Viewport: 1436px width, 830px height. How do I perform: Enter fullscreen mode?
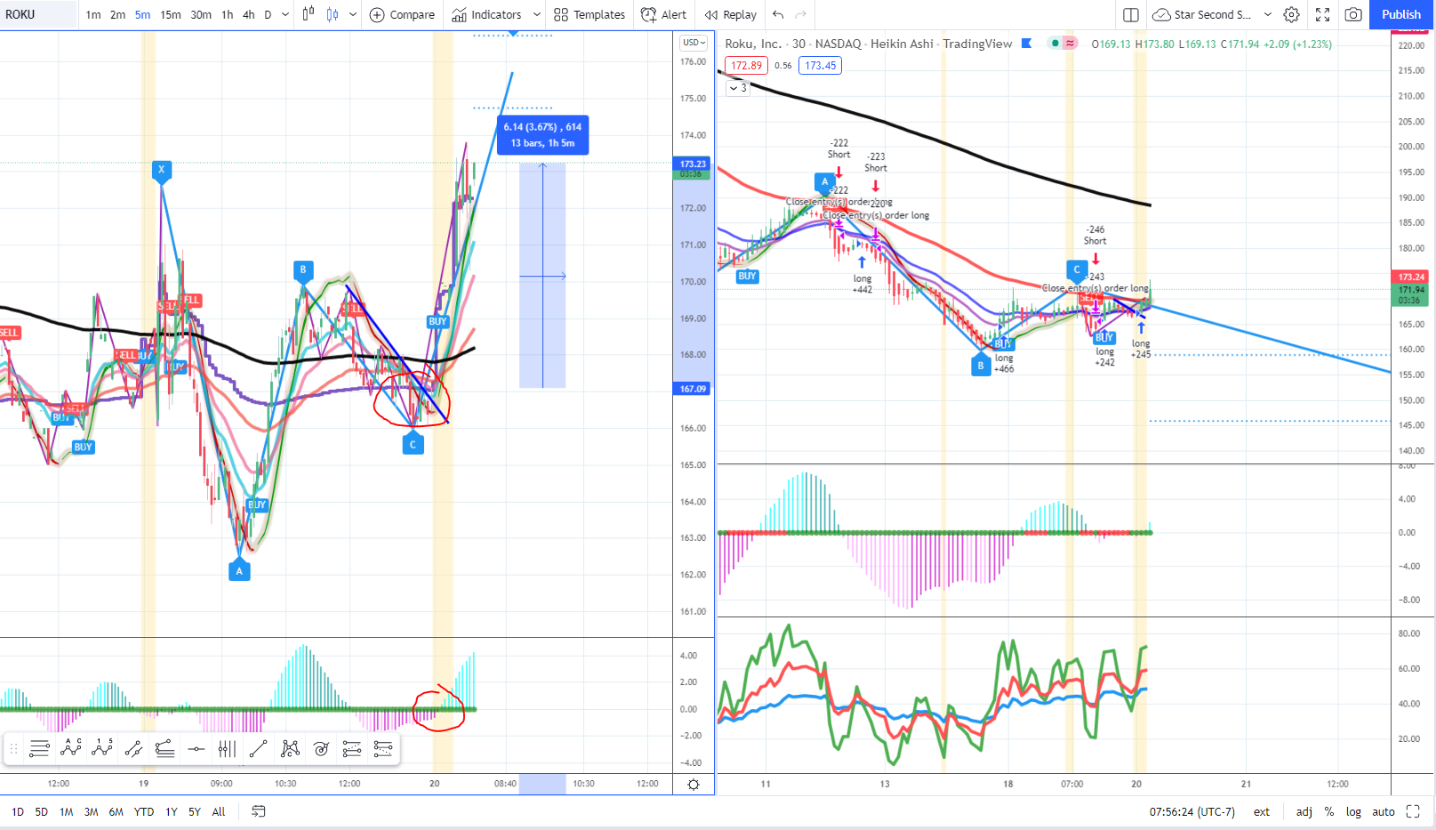click(1323, 14)
